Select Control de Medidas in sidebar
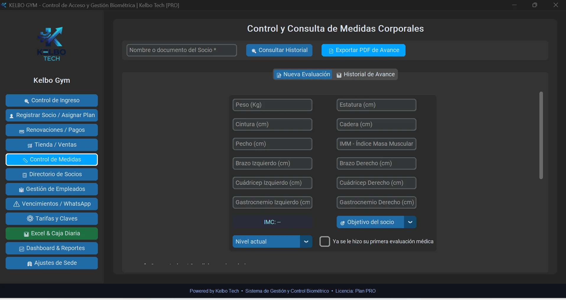The height and width of the screenshot is (300, 566). tap(52, 160)
